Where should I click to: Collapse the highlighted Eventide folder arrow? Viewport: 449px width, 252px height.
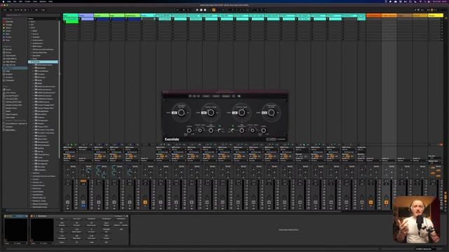(31, 62)
